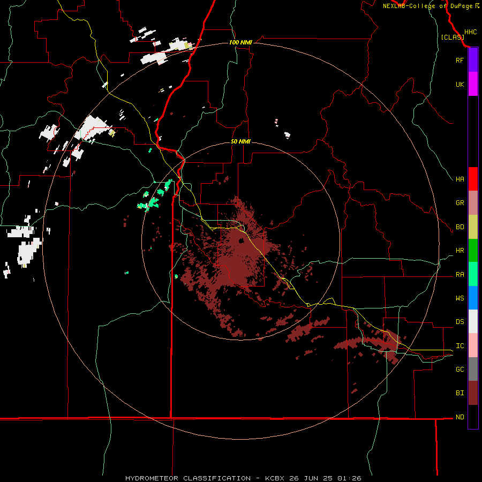
Task: Click the ND legend label
Action: click(460, 417)
